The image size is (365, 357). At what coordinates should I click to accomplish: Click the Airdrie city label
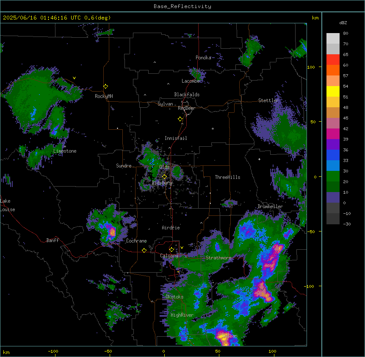(171, 228)
